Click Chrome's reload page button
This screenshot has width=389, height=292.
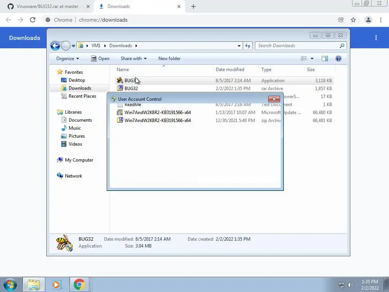[33, 20]
